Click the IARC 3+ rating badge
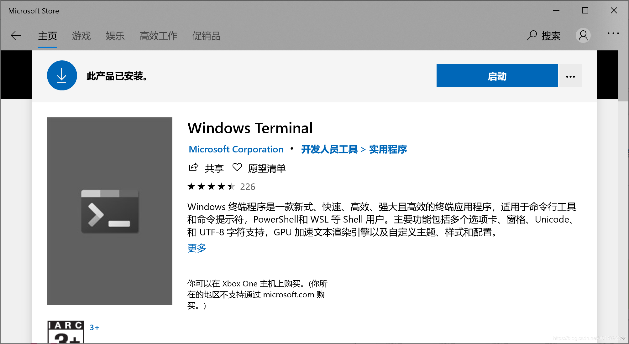Screen dimensions: 629x344 click(66, 332)
